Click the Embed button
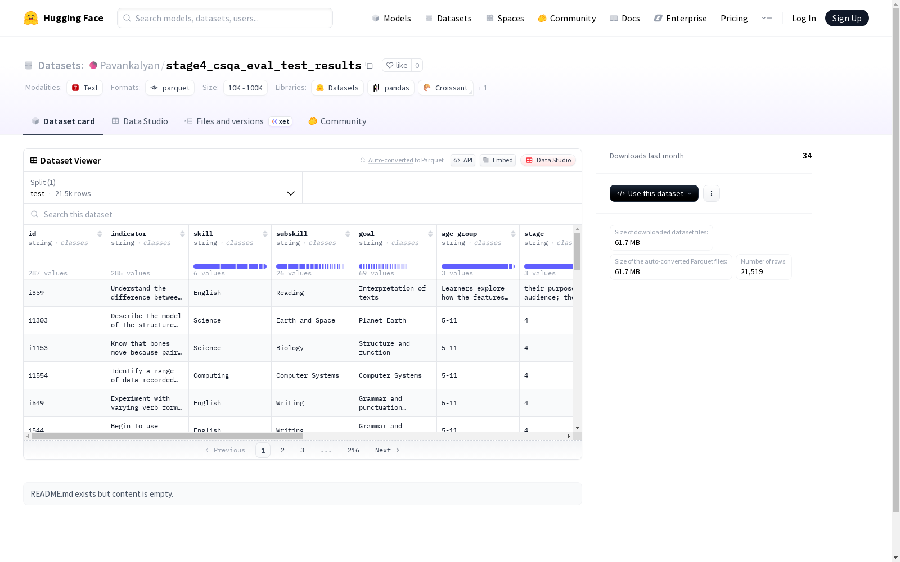 click(x=498, y=160)
